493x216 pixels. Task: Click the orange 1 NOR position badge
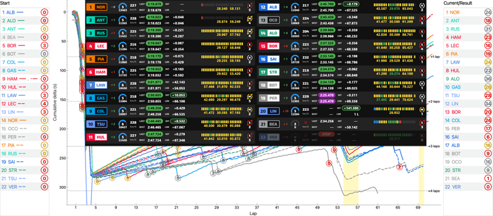coord(97,7)
